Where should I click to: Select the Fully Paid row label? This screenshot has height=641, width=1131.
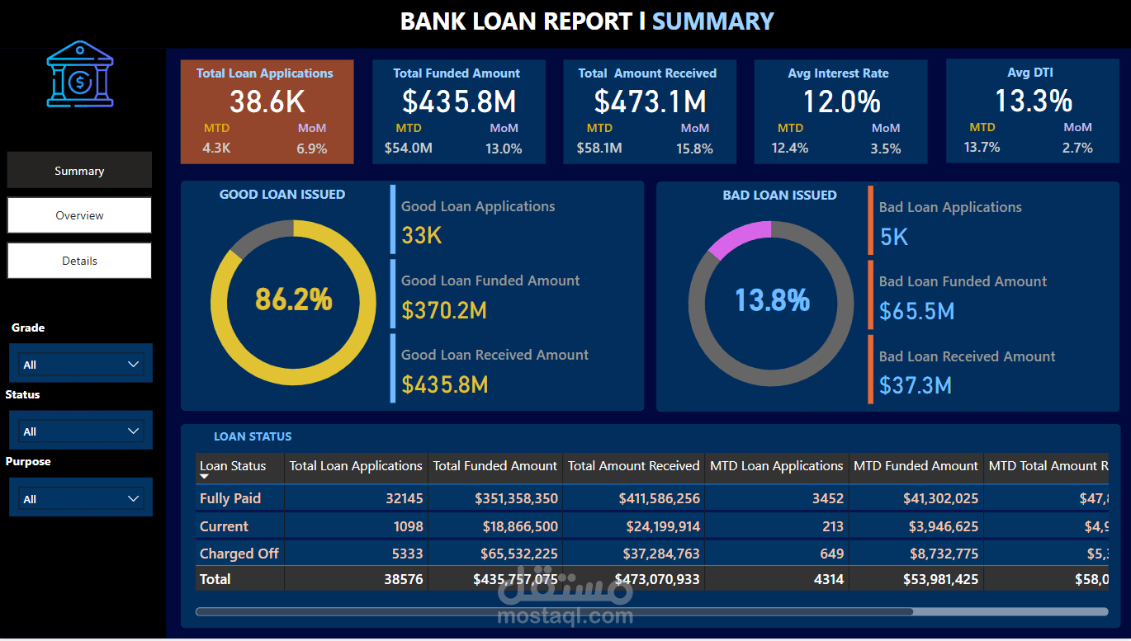(x=230, y=497)
